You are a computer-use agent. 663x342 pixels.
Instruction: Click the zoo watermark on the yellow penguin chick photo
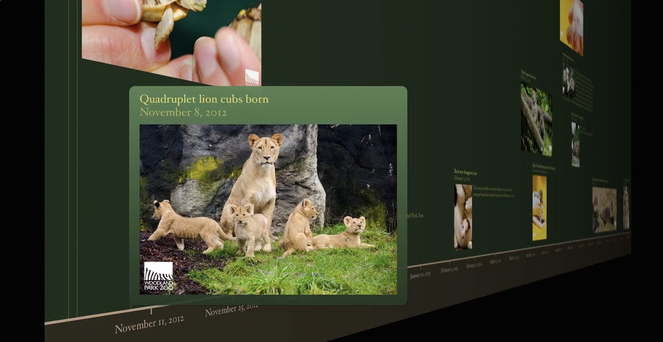[535, 235]
